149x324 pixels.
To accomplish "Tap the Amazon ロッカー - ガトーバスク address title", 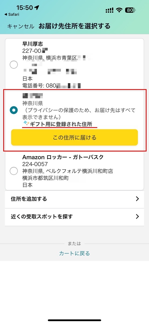I will click(63, 157).
